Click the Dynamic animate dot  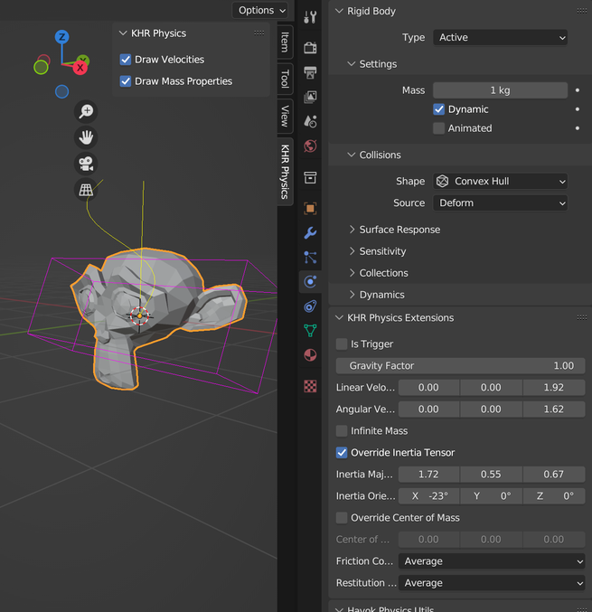(578, 109)
